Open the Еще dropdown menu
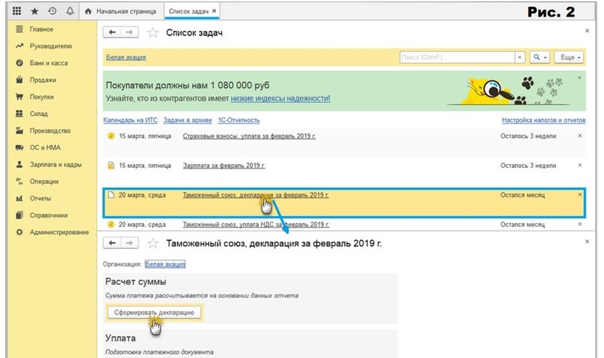 (570, 58)
